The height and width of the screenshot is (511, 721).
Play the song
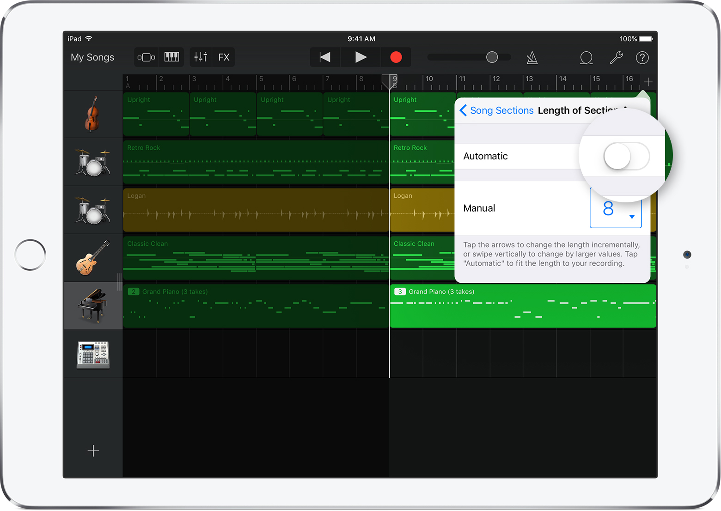click(x=360, y=57)
